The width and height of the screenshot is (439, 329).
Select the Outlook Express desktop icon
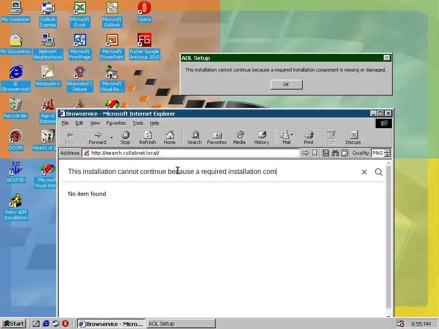tap(48, 14)
